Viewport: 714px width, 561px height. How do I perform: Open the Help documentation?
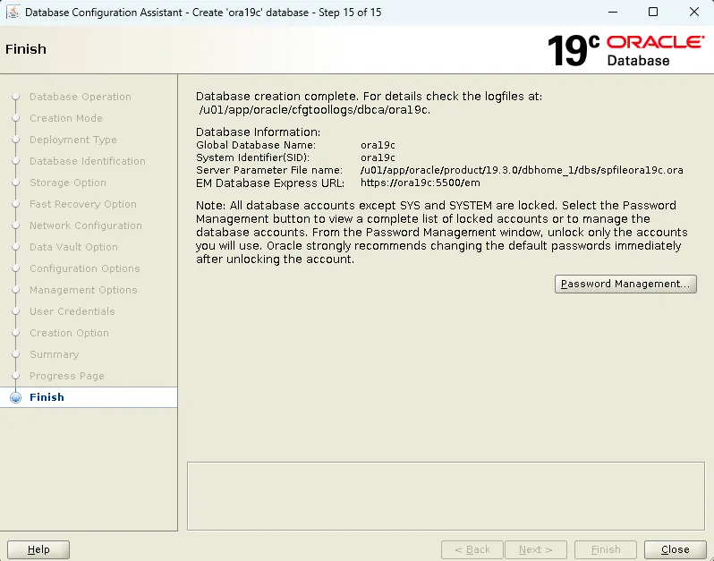38,549
